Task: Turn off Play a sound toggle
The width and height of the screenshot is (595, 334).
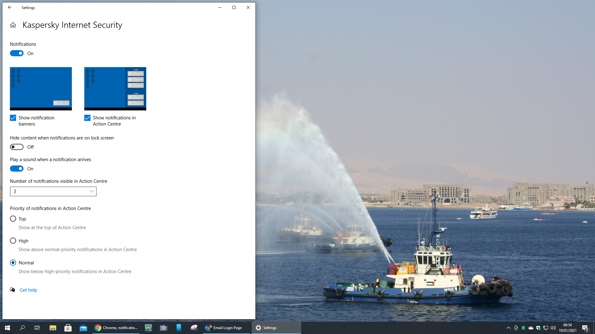Action: [17, 169]
